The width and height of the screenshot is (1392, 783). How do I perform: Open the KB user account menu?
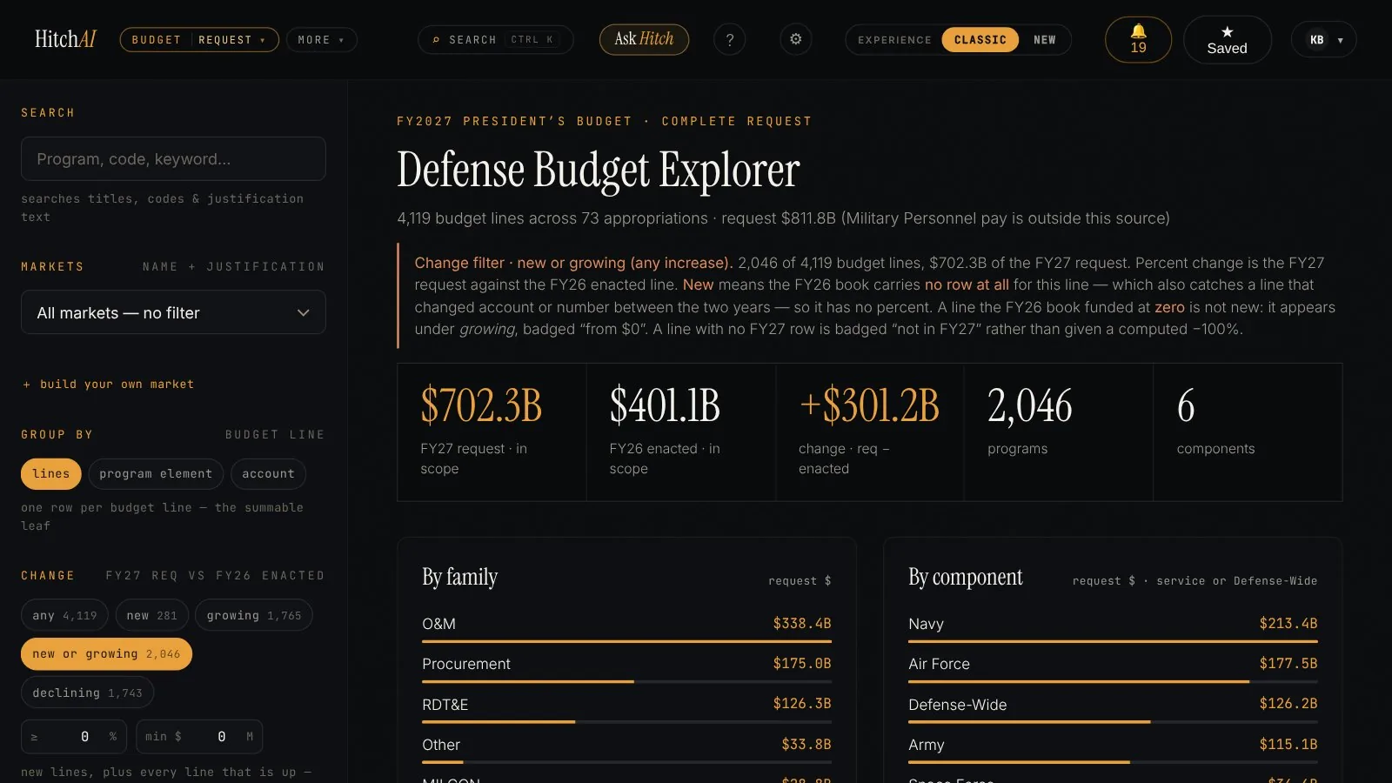(1323, 39)
